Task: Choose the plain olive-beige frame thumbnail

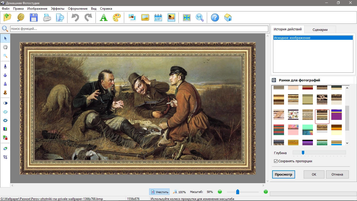Action: [308, 99]
